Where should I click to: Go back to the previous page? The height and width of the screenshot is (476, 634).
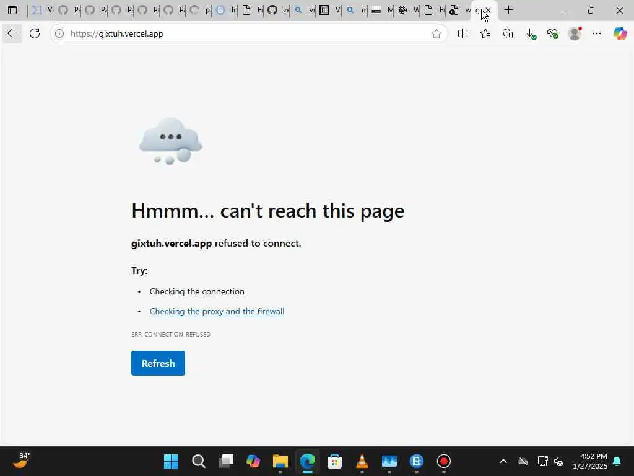tap(12, 33)
